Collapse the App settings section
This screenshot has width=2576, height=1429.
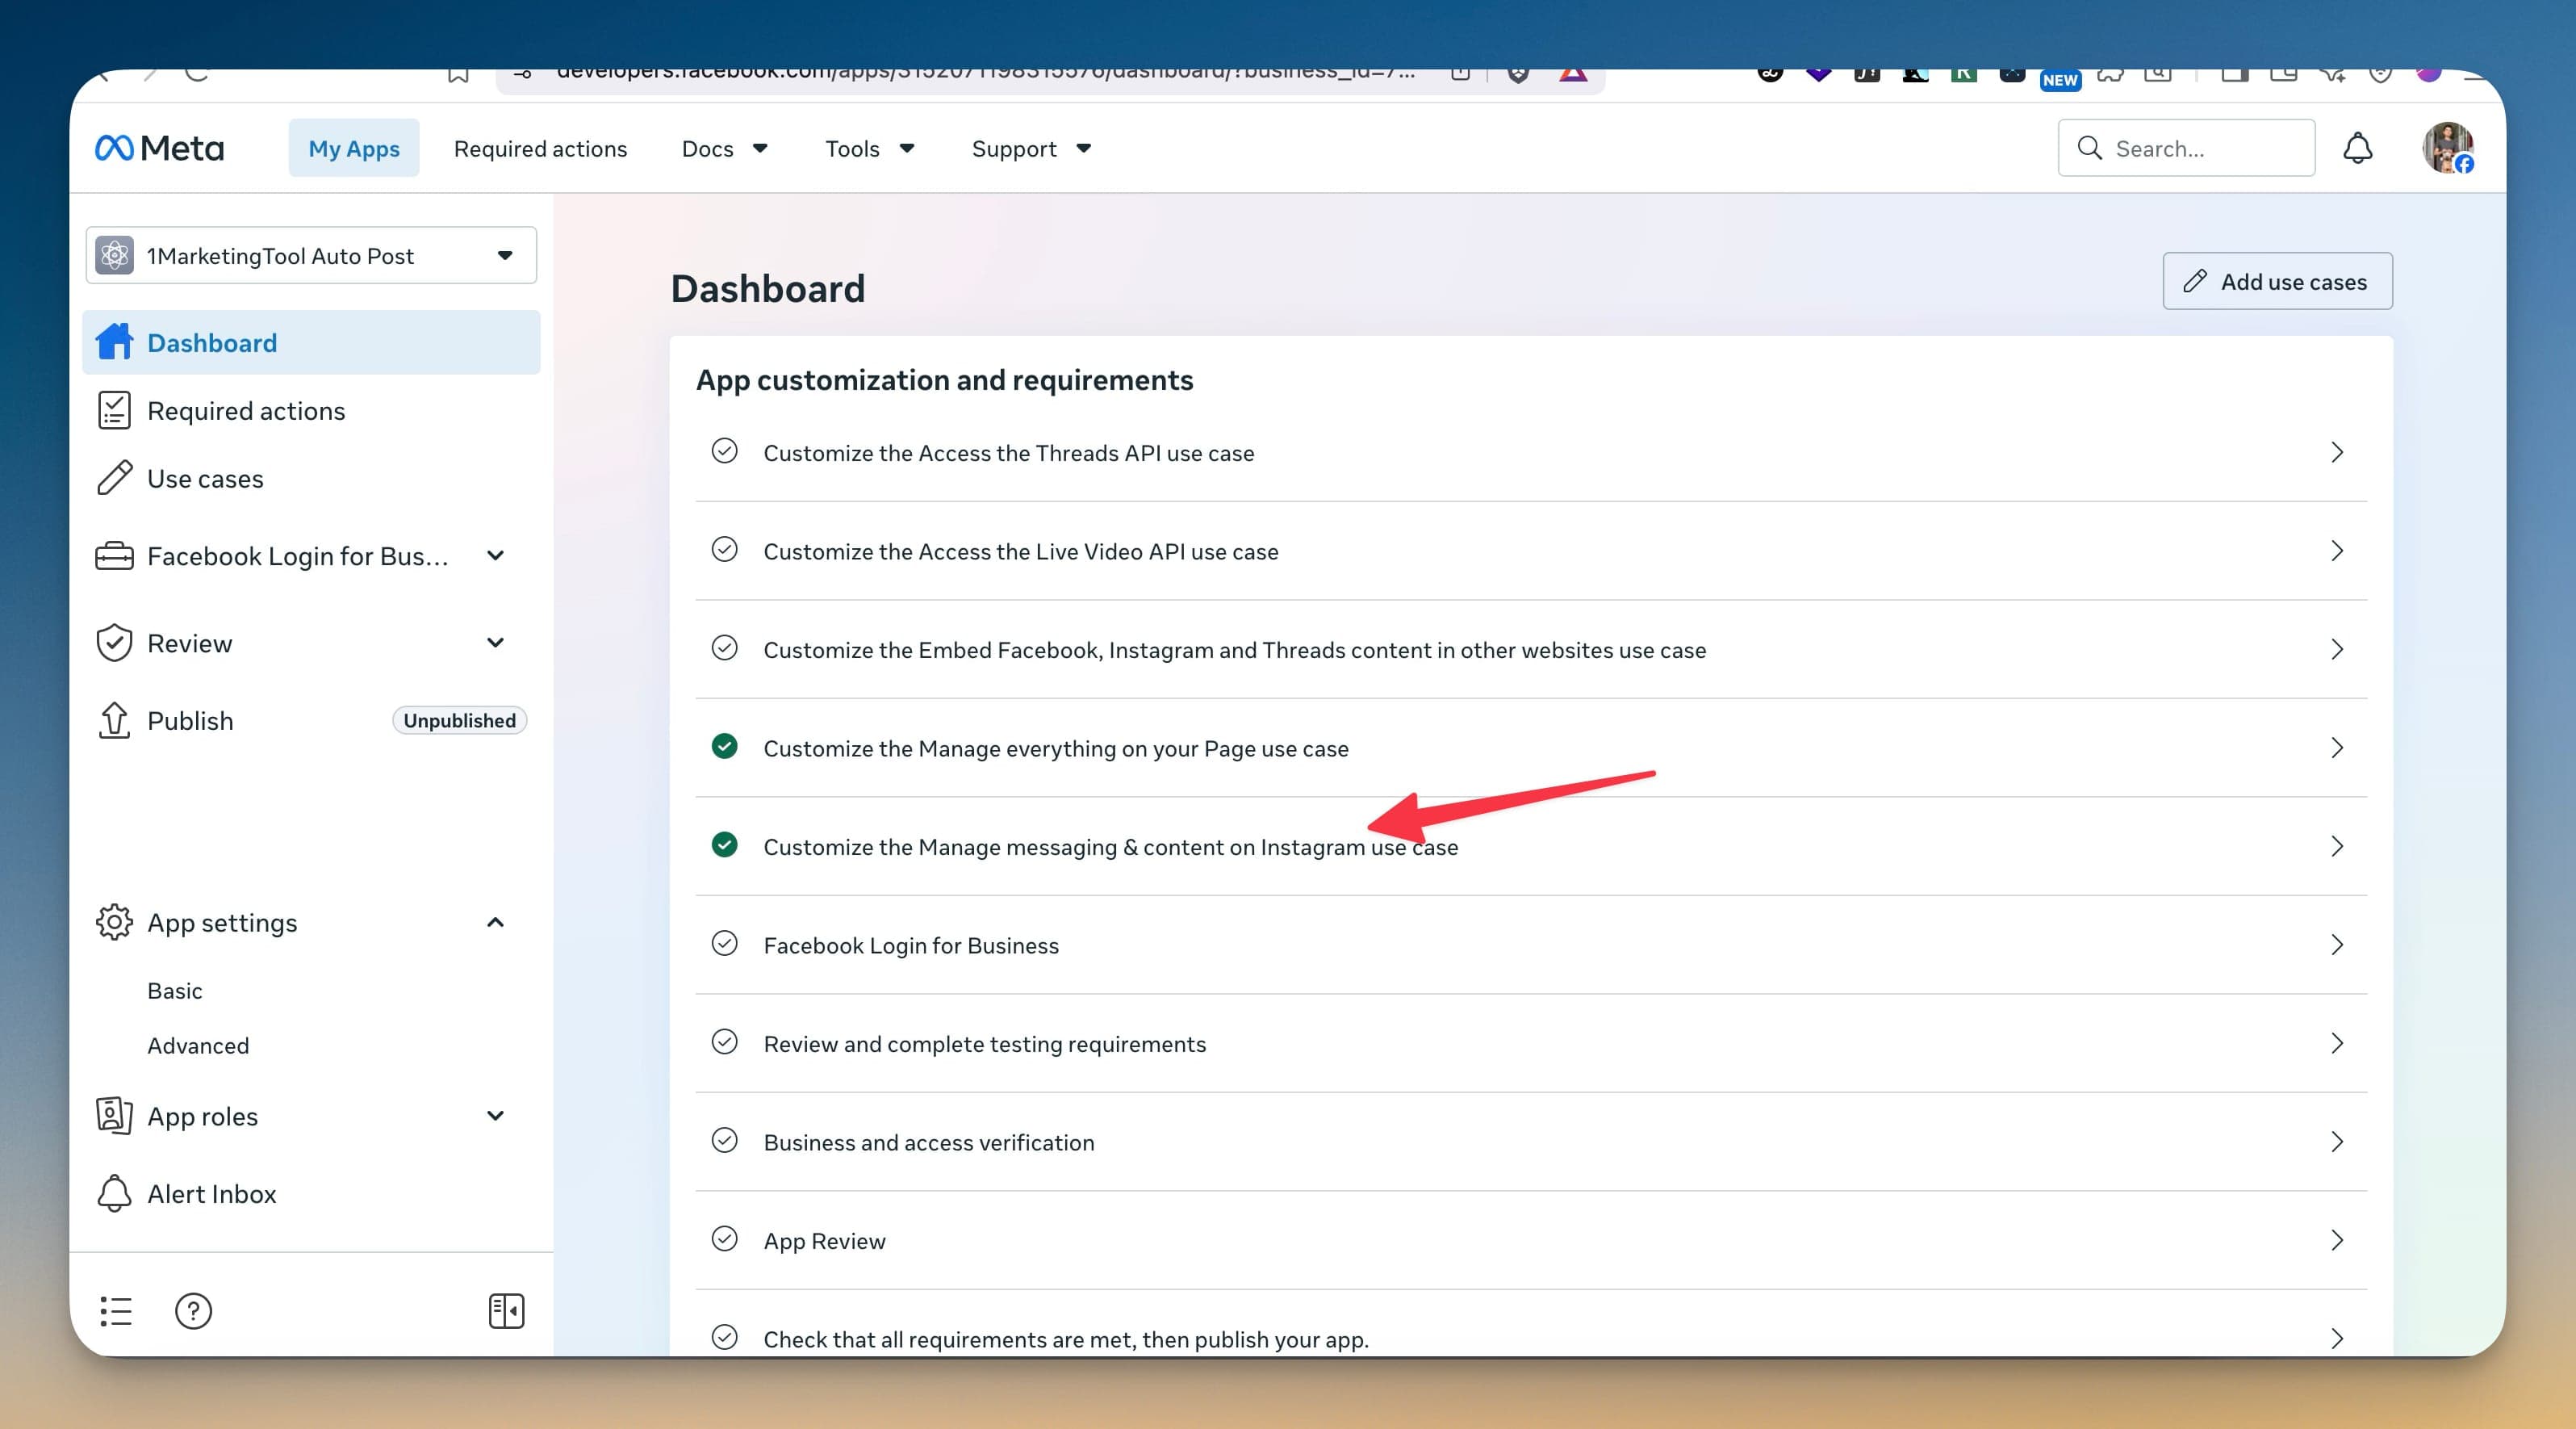click(495, 922)
